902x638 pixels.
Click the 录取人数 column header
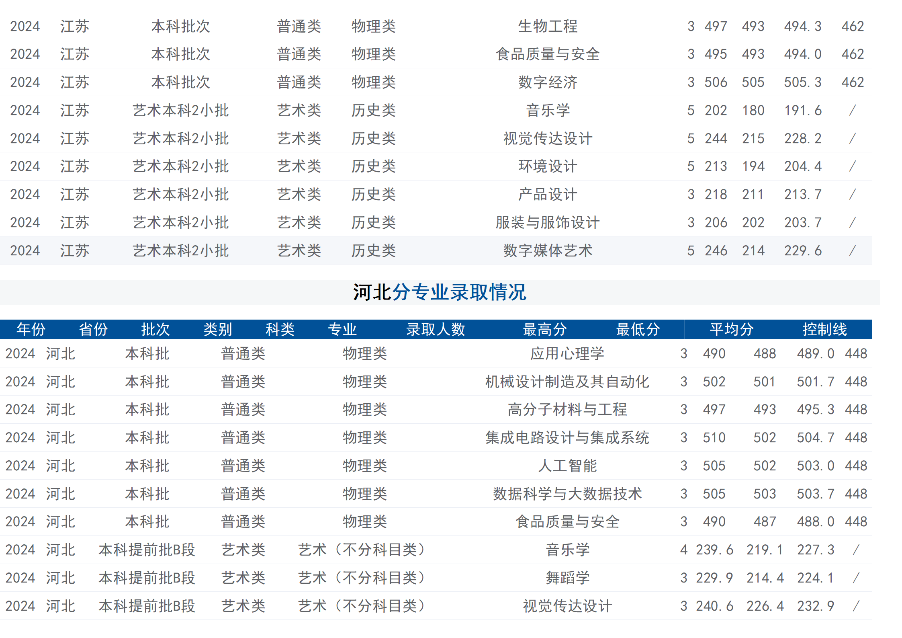click(x=436, y=329)
